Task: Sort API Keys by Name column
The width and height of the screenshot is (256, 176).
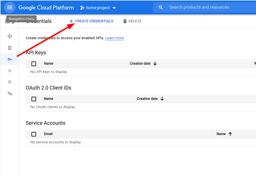Action: (49, 64)
